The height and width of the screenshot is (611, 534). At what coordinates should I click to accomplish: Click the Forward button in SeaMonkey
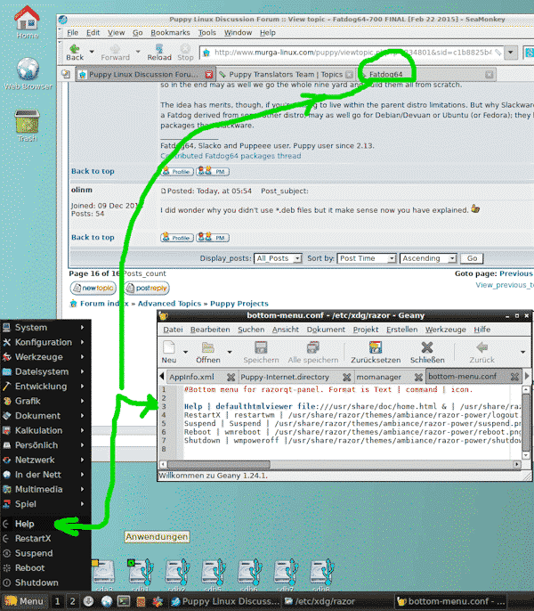tap(115, 53)
